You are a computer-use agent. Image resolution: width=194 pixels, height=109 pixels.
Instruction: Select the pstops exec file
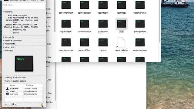tap(103, 42)
